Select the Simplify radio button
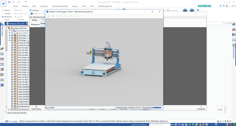 coord(3,13)
